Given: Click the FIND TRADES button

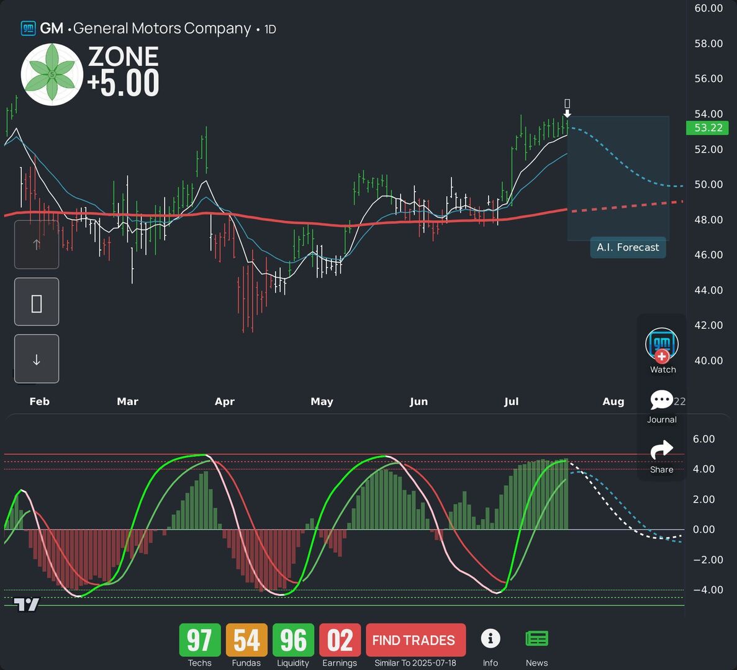Looking at the screenshot, I should pos(415,640).
